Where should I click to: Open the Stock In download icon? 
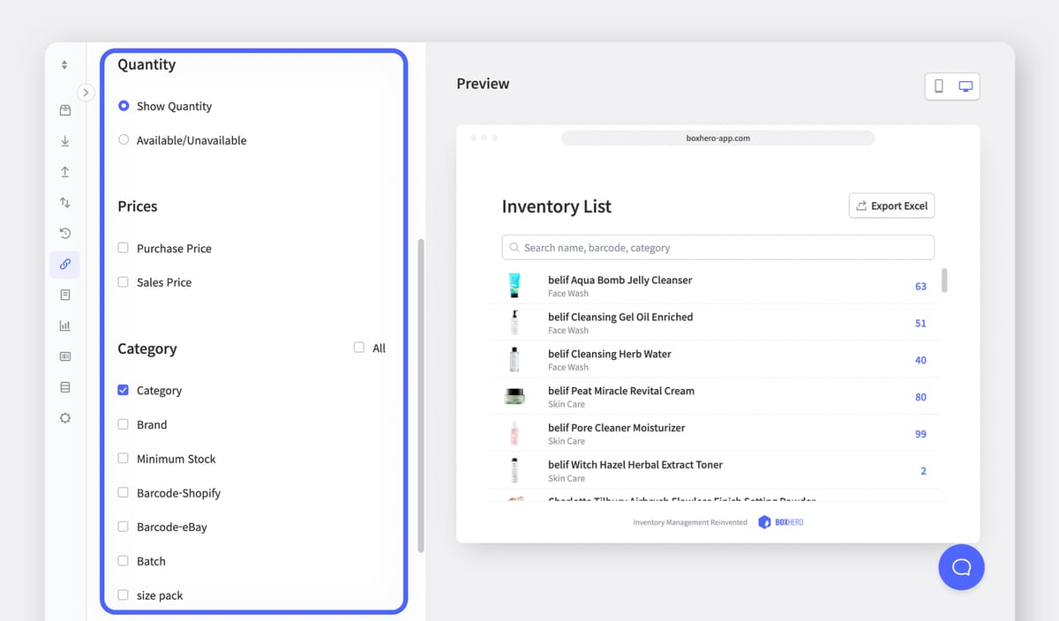64,140
